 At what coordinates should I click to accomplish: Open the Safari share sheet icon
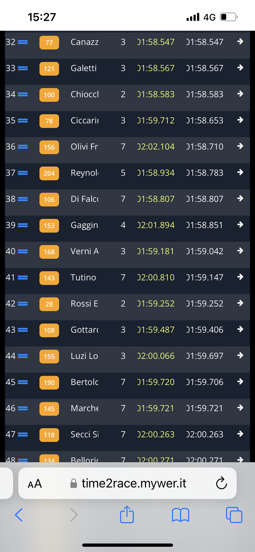tap(127, 514)
